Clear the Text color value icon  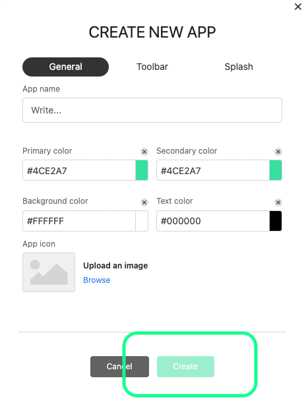278,202
